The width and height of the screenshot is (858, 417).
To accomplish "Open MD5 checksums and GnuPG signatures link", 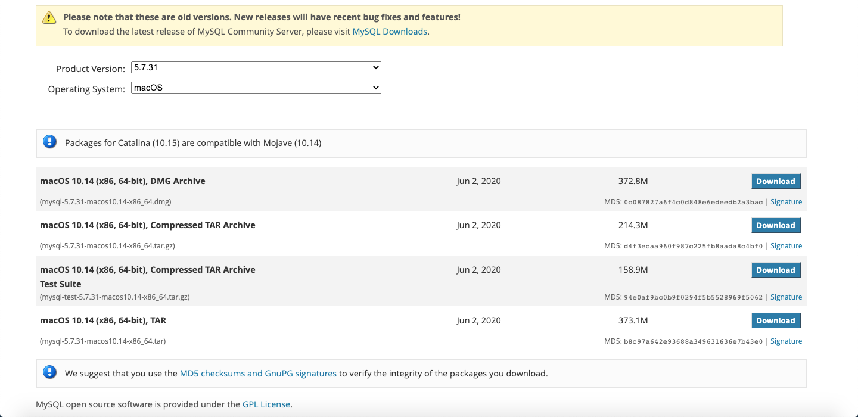I will pyautogui.click(x=258, y=374).
